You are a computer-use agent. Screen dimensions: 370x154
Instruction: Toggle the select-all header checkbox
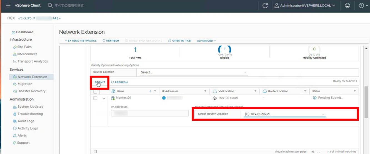point(95,91)
